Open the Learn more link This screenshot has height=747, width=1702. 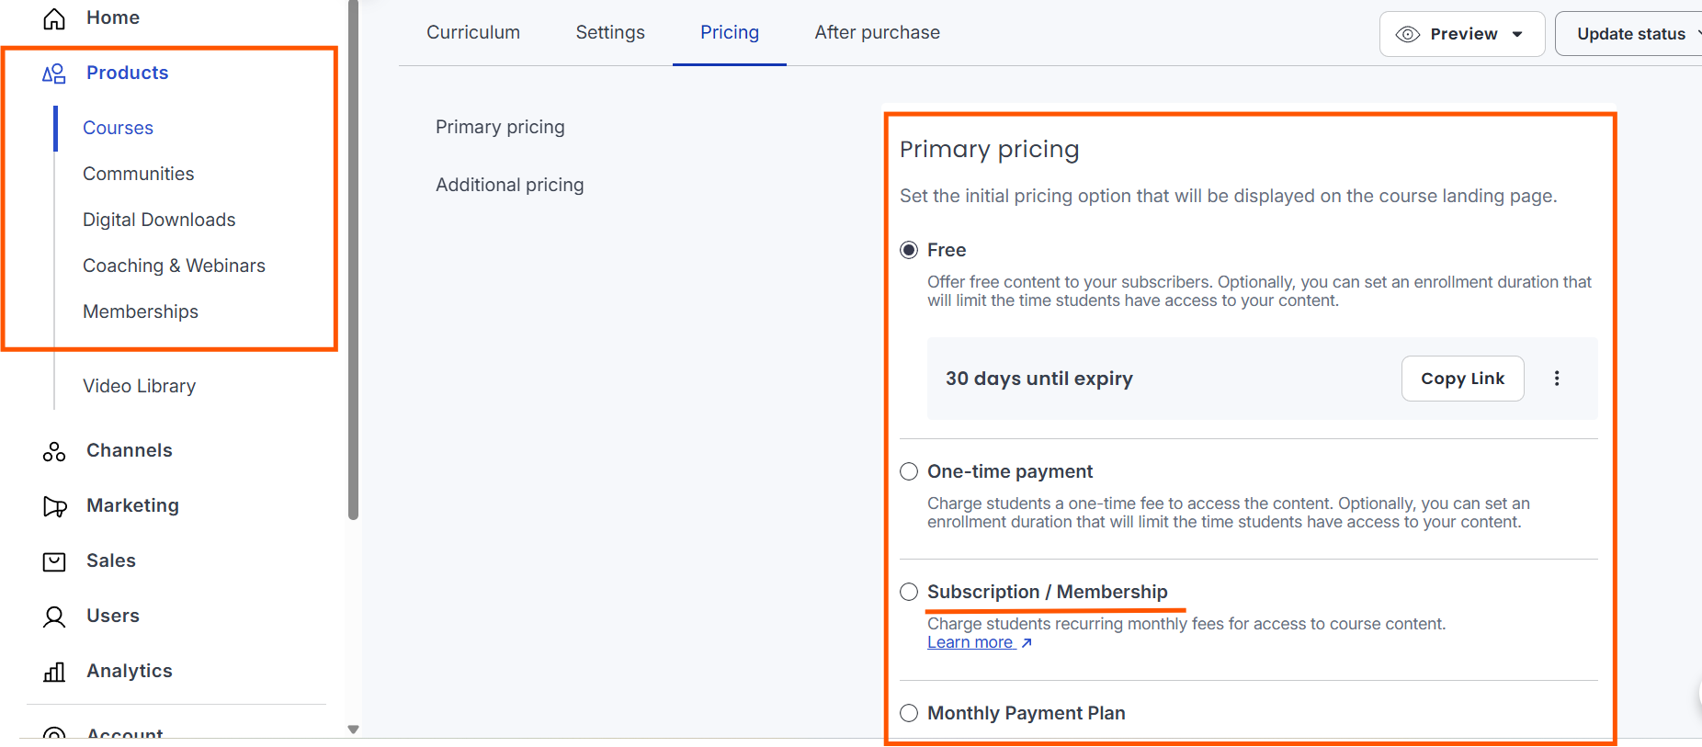click(x=970, y=641)
